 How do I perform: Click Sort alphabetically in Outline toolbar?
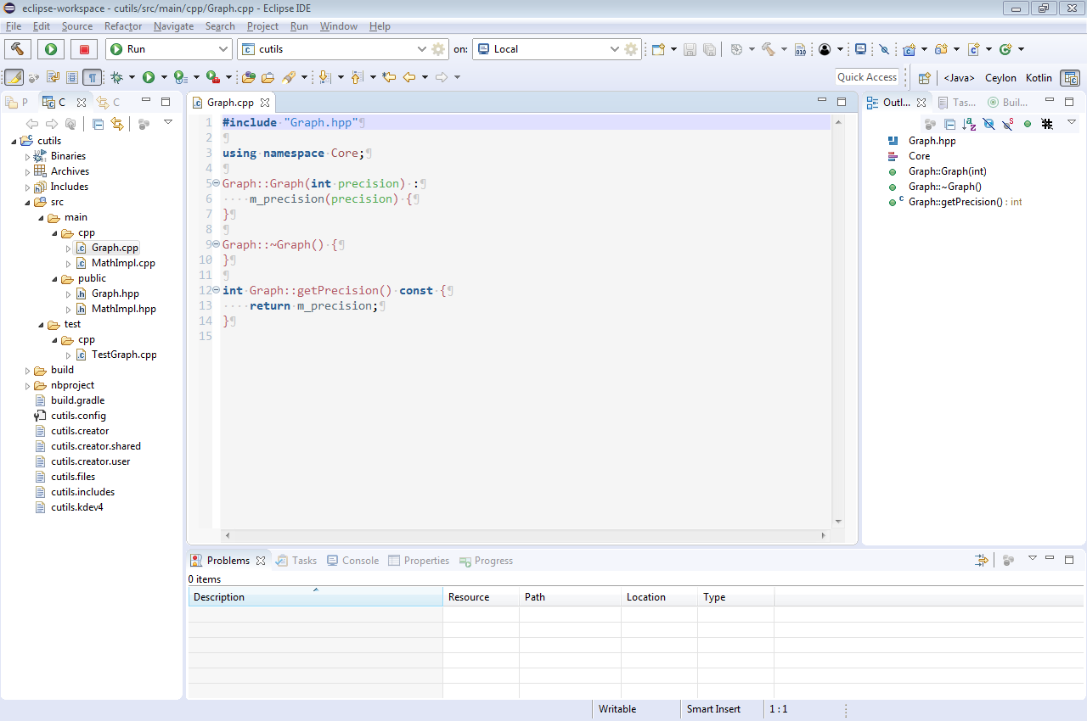click(969, 124)
